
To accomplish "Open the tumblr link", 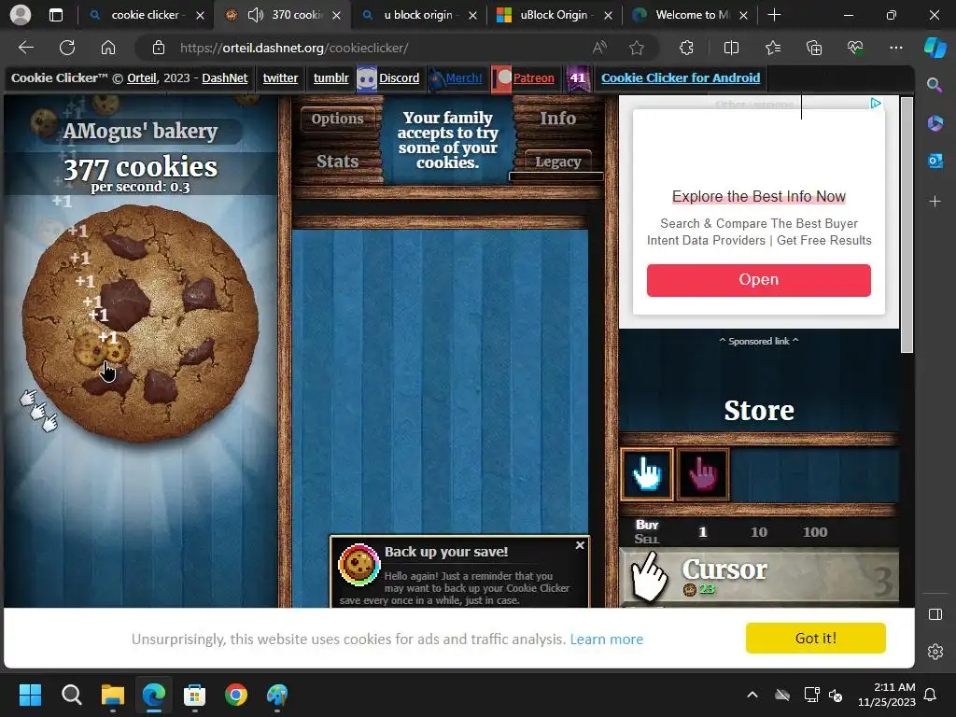I will pos(330,78).
